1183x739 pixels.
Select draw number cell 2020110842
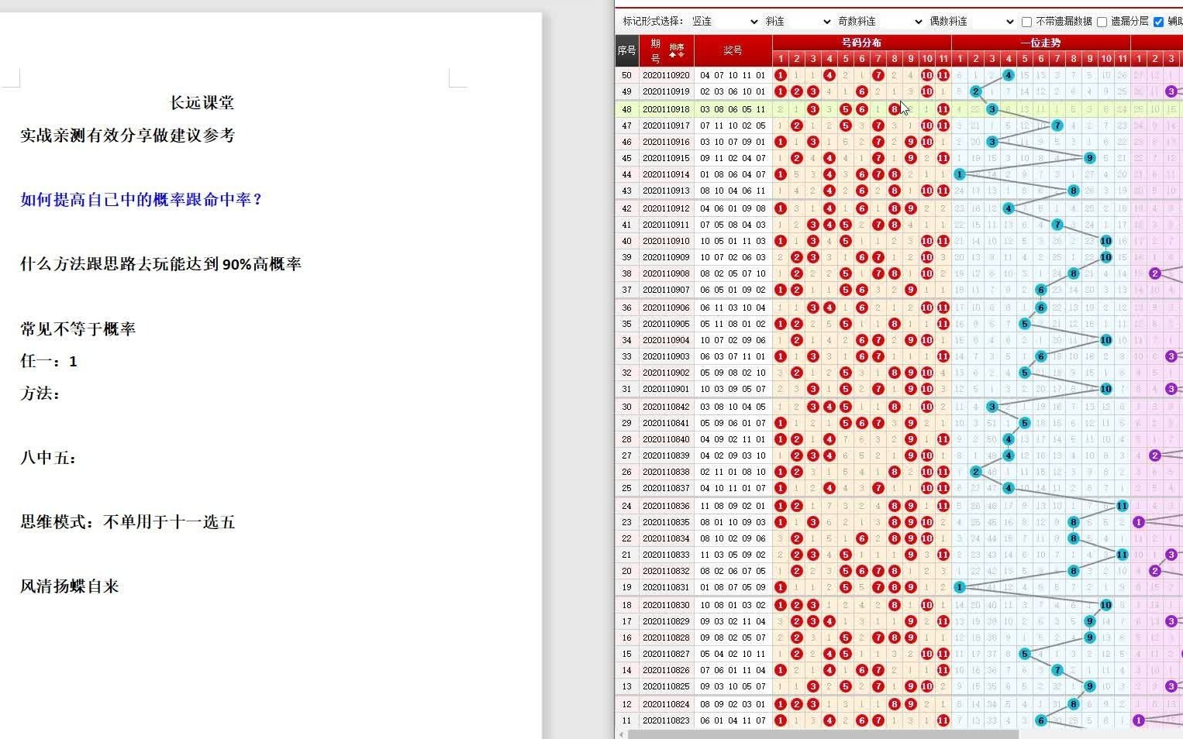(x=666, y=407)
